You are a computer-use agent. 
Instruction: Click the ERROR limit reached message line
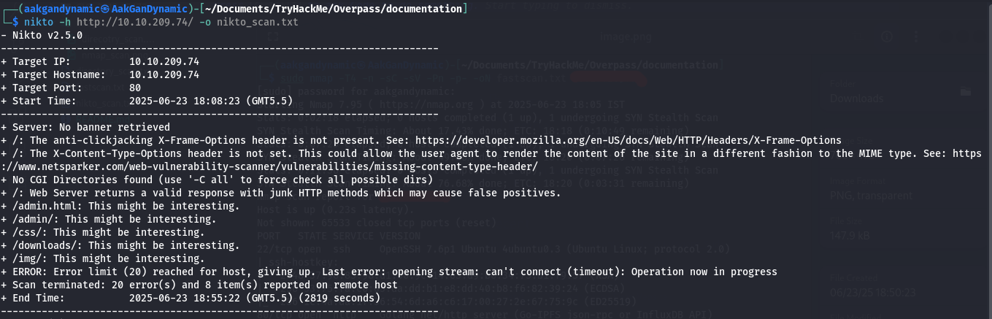click(394, 272)
